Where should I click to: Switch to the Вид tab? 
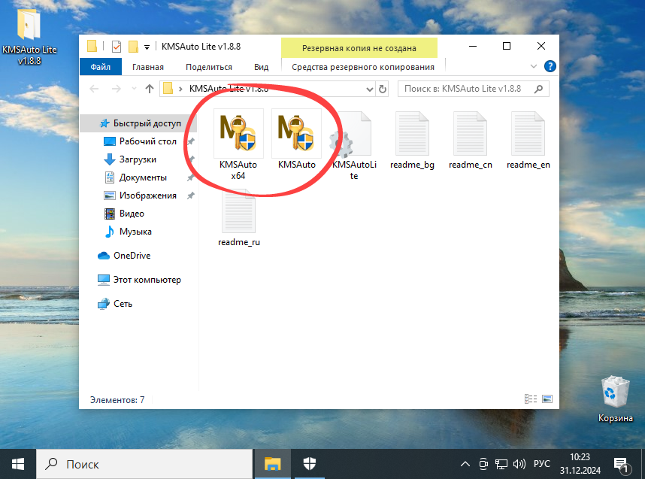pos(261,66)
